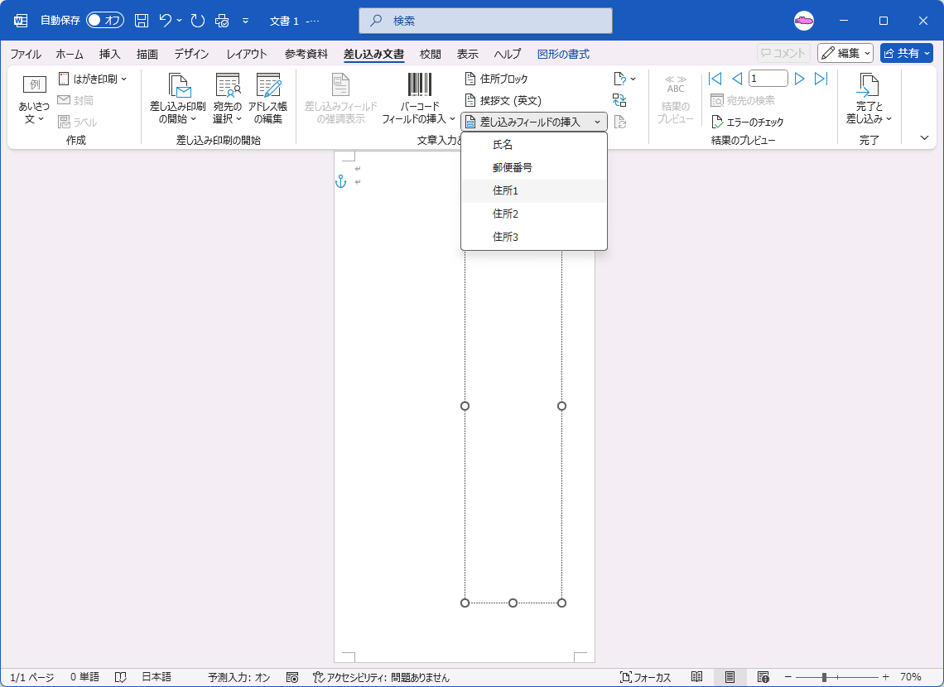Image resolution: width=944 pixels, height=687 pixels.
Task: Click the 共有 share button
Action: tap(907, 53)
